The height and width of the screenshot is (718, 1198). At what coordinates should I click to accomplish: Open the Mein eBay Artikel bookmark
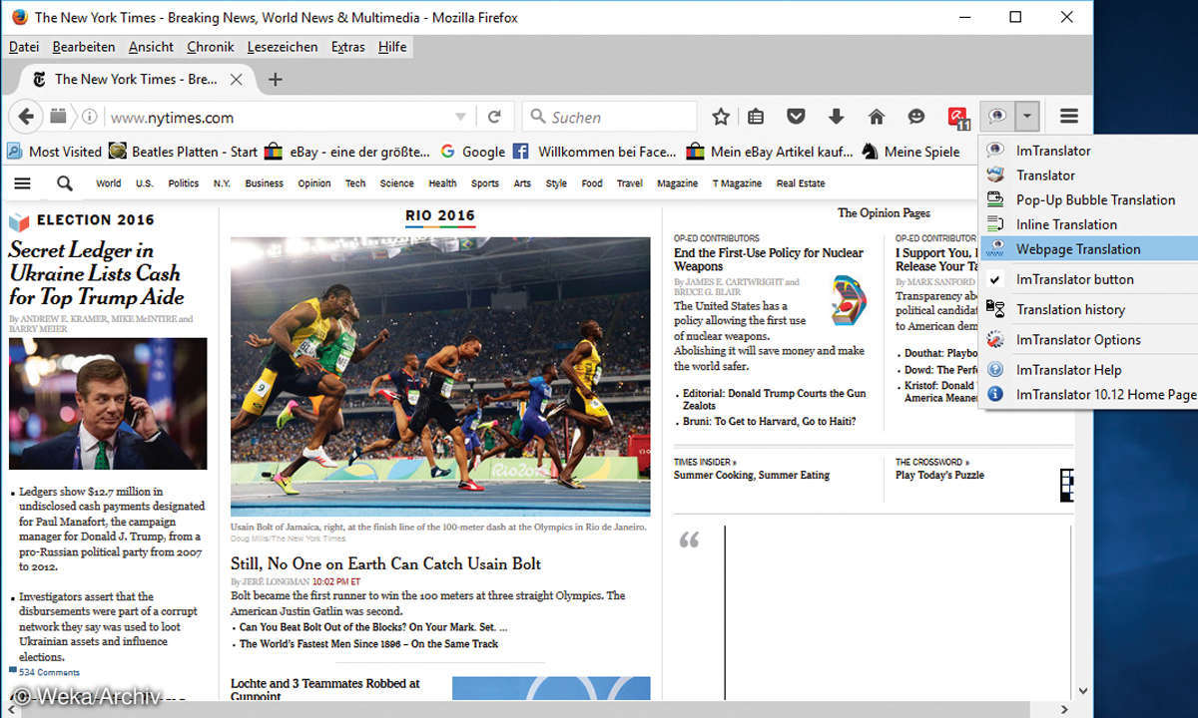tap(770, 152)
